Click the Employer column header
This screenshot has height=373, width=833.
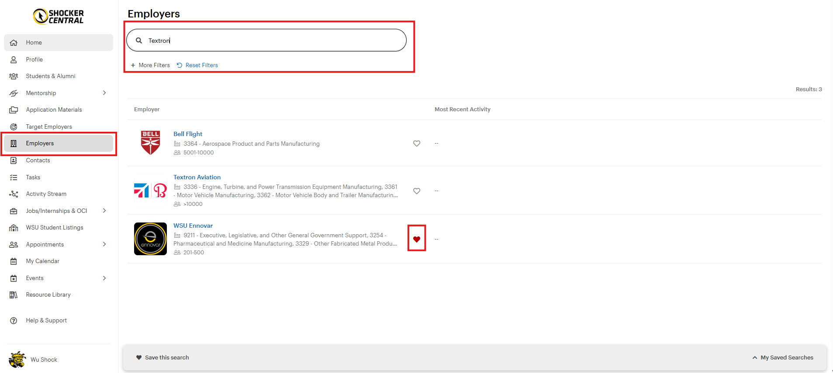point(147,110)
